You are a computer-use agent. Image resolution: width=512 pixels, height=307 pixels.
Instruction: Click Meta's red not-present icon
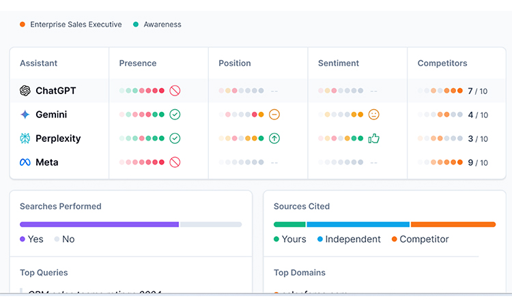pos(175,162)
